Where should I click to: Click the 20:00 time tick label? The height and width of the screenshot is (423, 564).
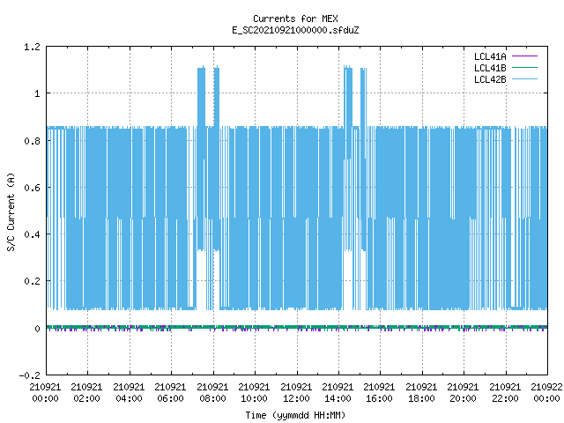[463, 399]
